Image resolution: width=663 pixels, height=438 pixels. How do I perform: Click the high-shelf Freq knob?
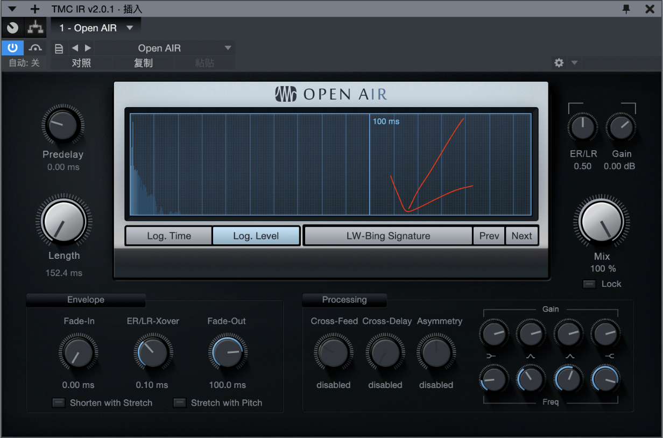(x=605, y=379)
